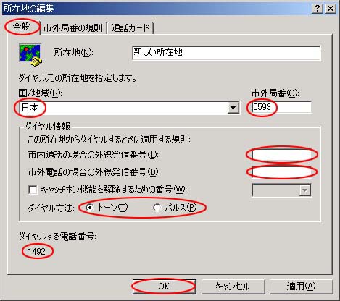The width and height of the screenshot is (340, 301).
Task: Click the 所在地 name input field
Action: point(226,53)
